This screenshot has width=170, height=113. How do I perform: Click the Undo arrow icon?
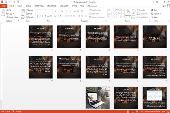coord(10,2)
